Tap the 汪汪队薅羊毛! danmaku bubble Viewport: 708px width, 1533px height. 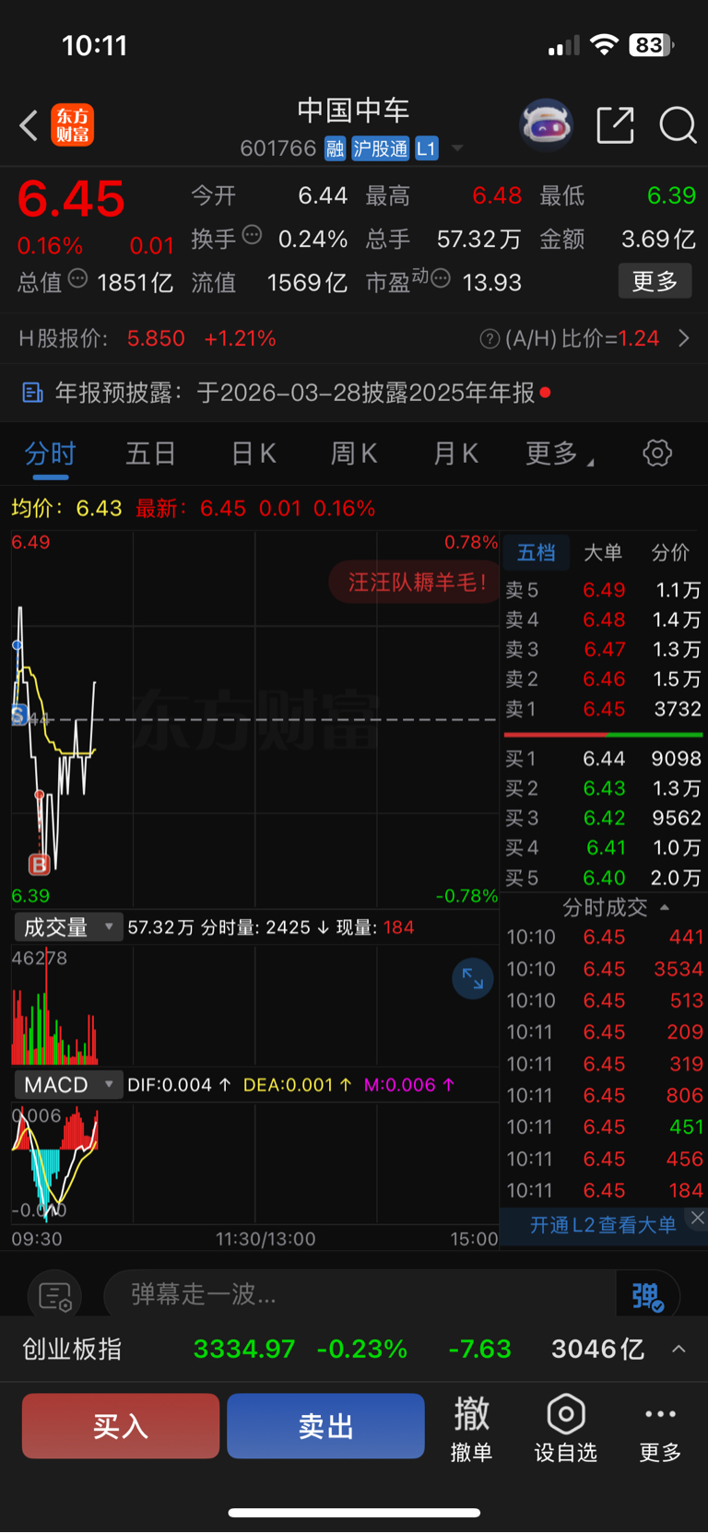(413, 583)
